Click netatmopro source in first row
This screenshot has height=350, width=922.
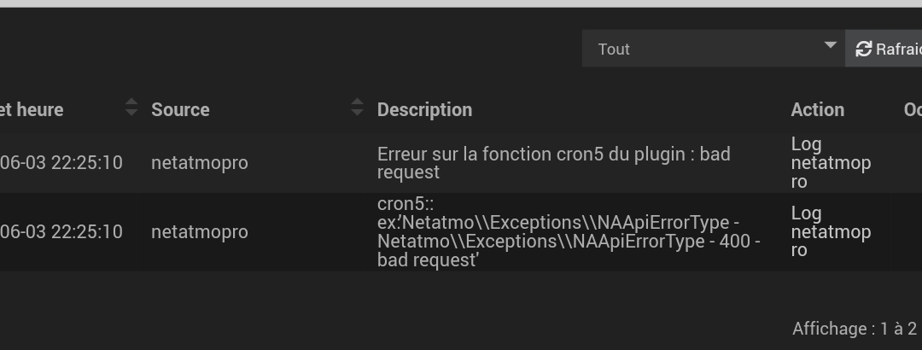199,163
